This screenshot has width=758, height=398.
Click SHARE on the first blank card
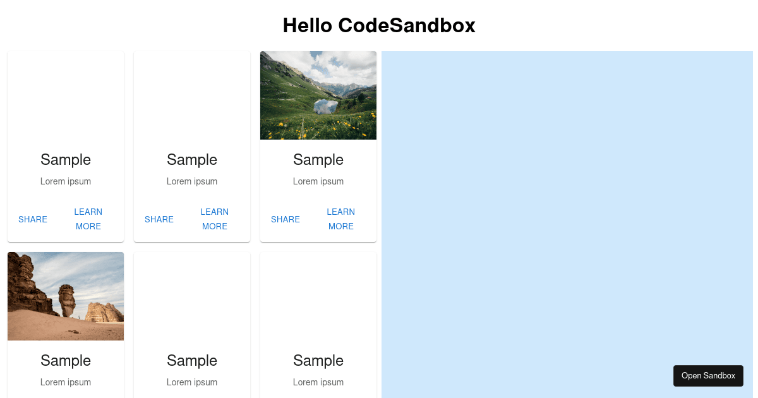pyautogui.click(x=33, y=219)
